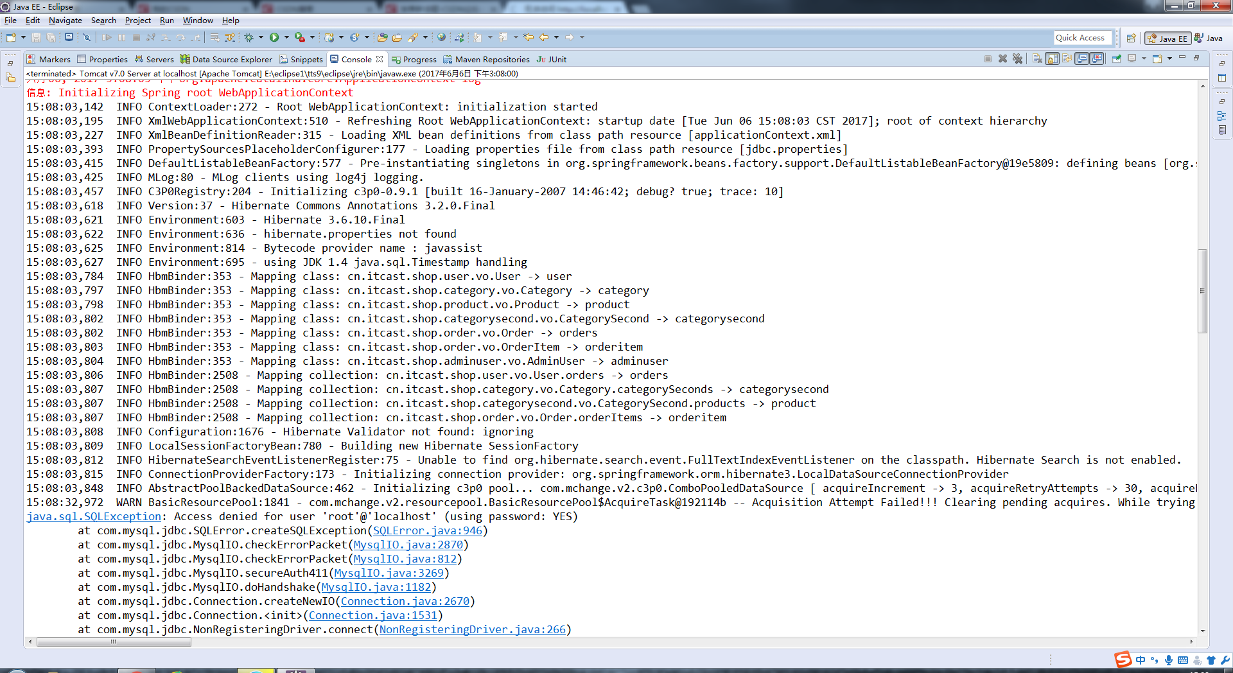Click the Save icon in main toolbar
This screenshot has width=1233, height=673.
click(x=36, y=37)
